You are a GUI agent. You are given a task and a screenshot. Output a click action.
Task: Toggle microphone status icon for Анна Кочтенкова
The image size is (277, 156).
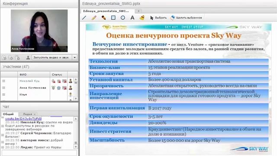(53, 88)
